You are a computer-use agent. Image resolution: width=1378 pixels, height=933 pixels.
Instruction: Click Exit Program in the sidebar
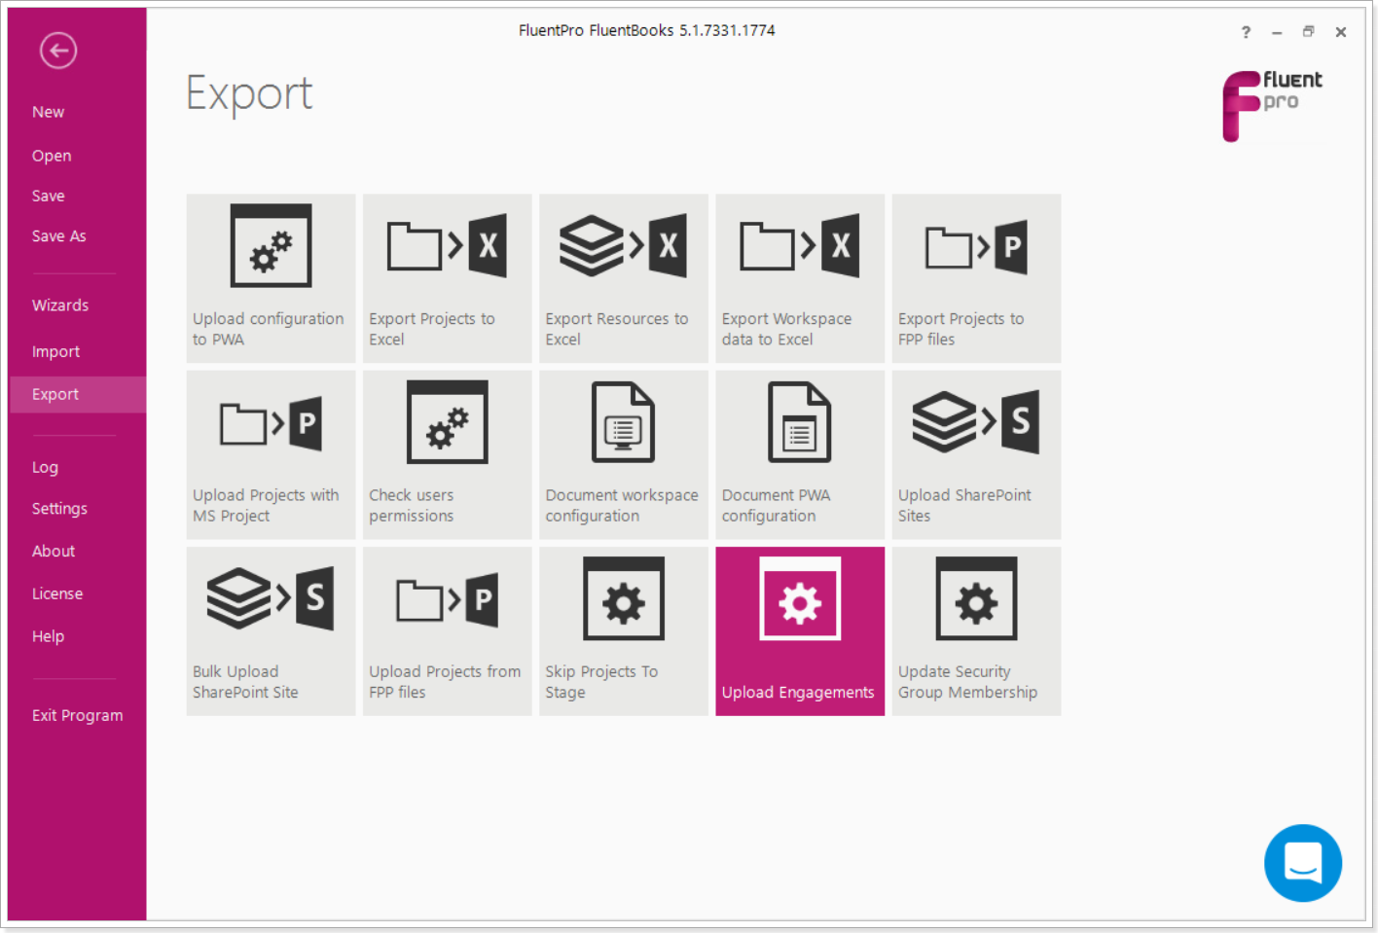(x=77, y=715)
